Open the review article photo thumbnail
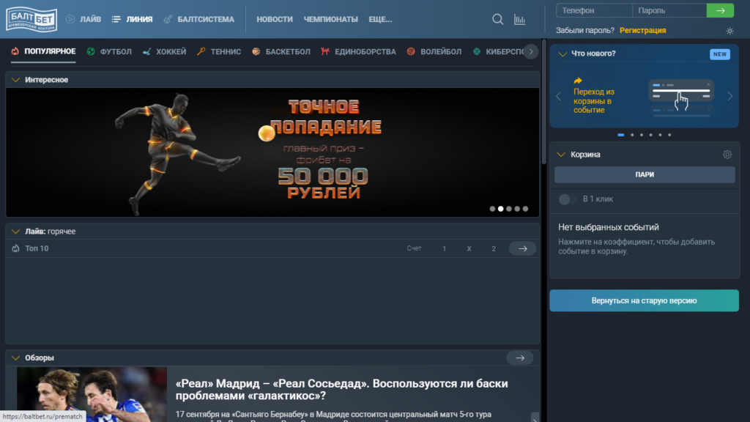The width and height of the screenshot is (750, 422). click(x=92, y=394)
